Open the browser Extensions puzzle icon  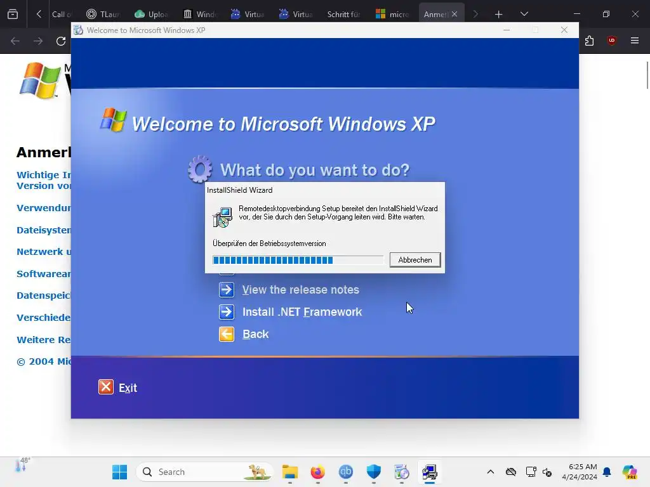[590, 41]
